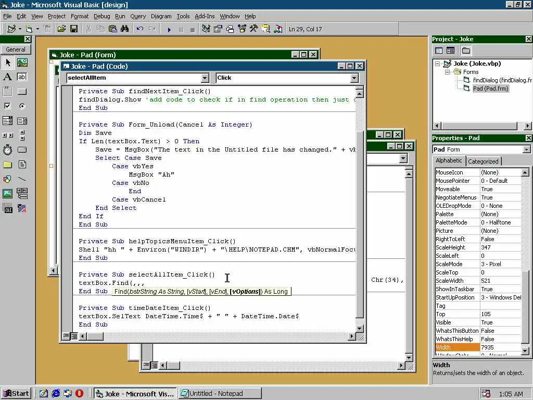Click the View Object button in the Project panel
Screen dimensions: 533x400
[450, 51]
